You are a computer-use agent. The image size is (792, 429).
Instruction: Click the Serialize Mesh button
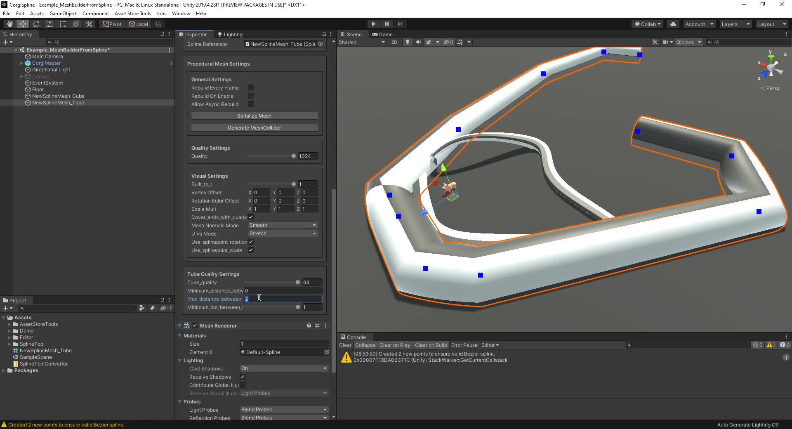click(254, 116)
